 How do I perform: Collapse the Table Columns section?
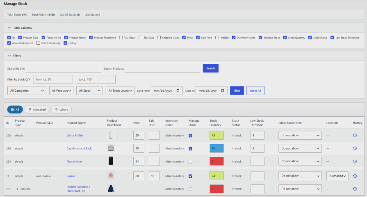click(x=9, y=27)
